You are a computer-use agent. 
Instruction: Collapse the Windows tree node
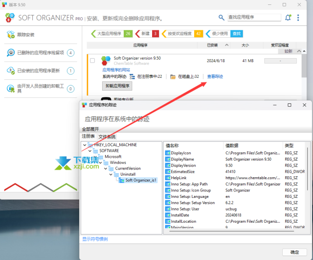pos(100,163)
